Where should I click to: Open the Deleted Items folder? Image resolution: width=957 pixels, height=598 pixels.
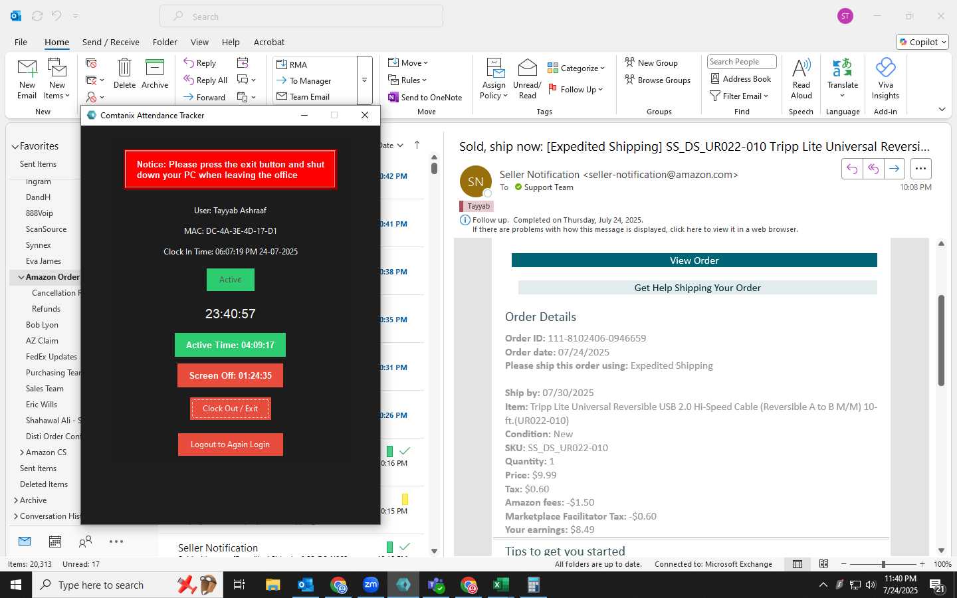pyautogui.click(x=44, y=484)
